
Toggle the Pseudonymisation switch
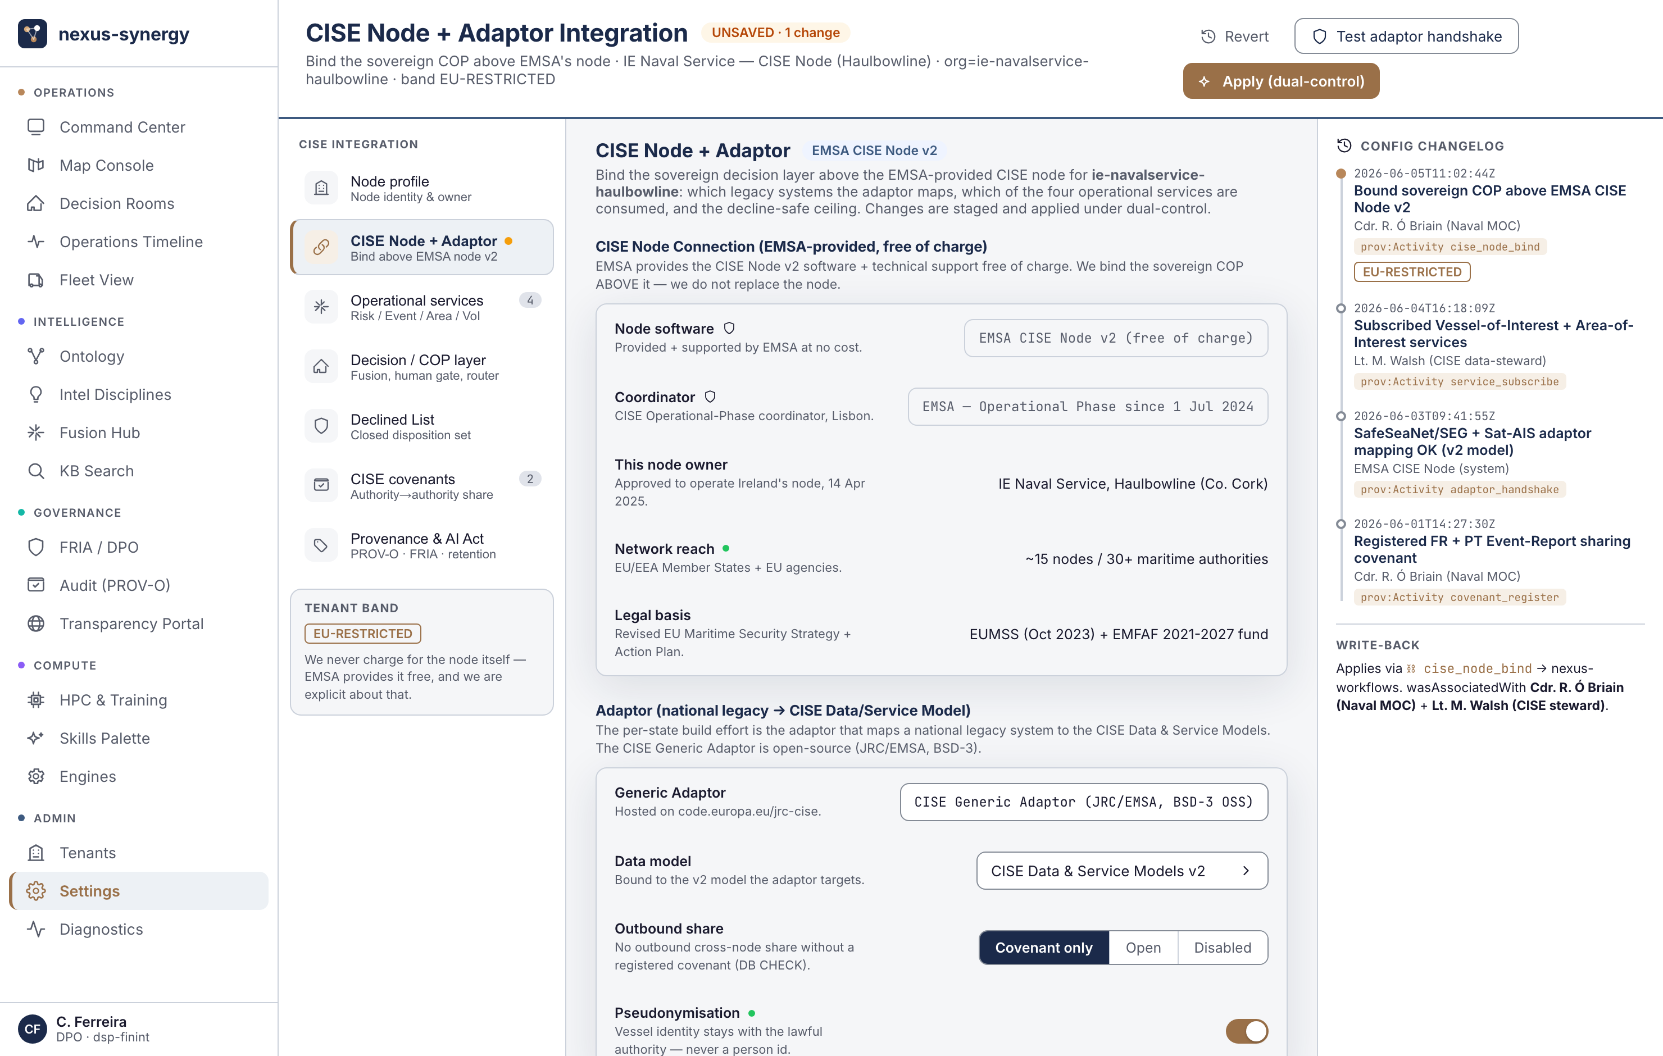coord(1247,1031)
